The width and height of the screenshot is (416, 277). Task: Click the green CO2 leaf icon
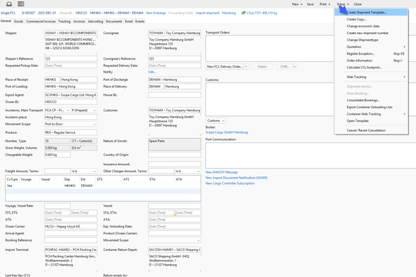(x=243, y=13)
